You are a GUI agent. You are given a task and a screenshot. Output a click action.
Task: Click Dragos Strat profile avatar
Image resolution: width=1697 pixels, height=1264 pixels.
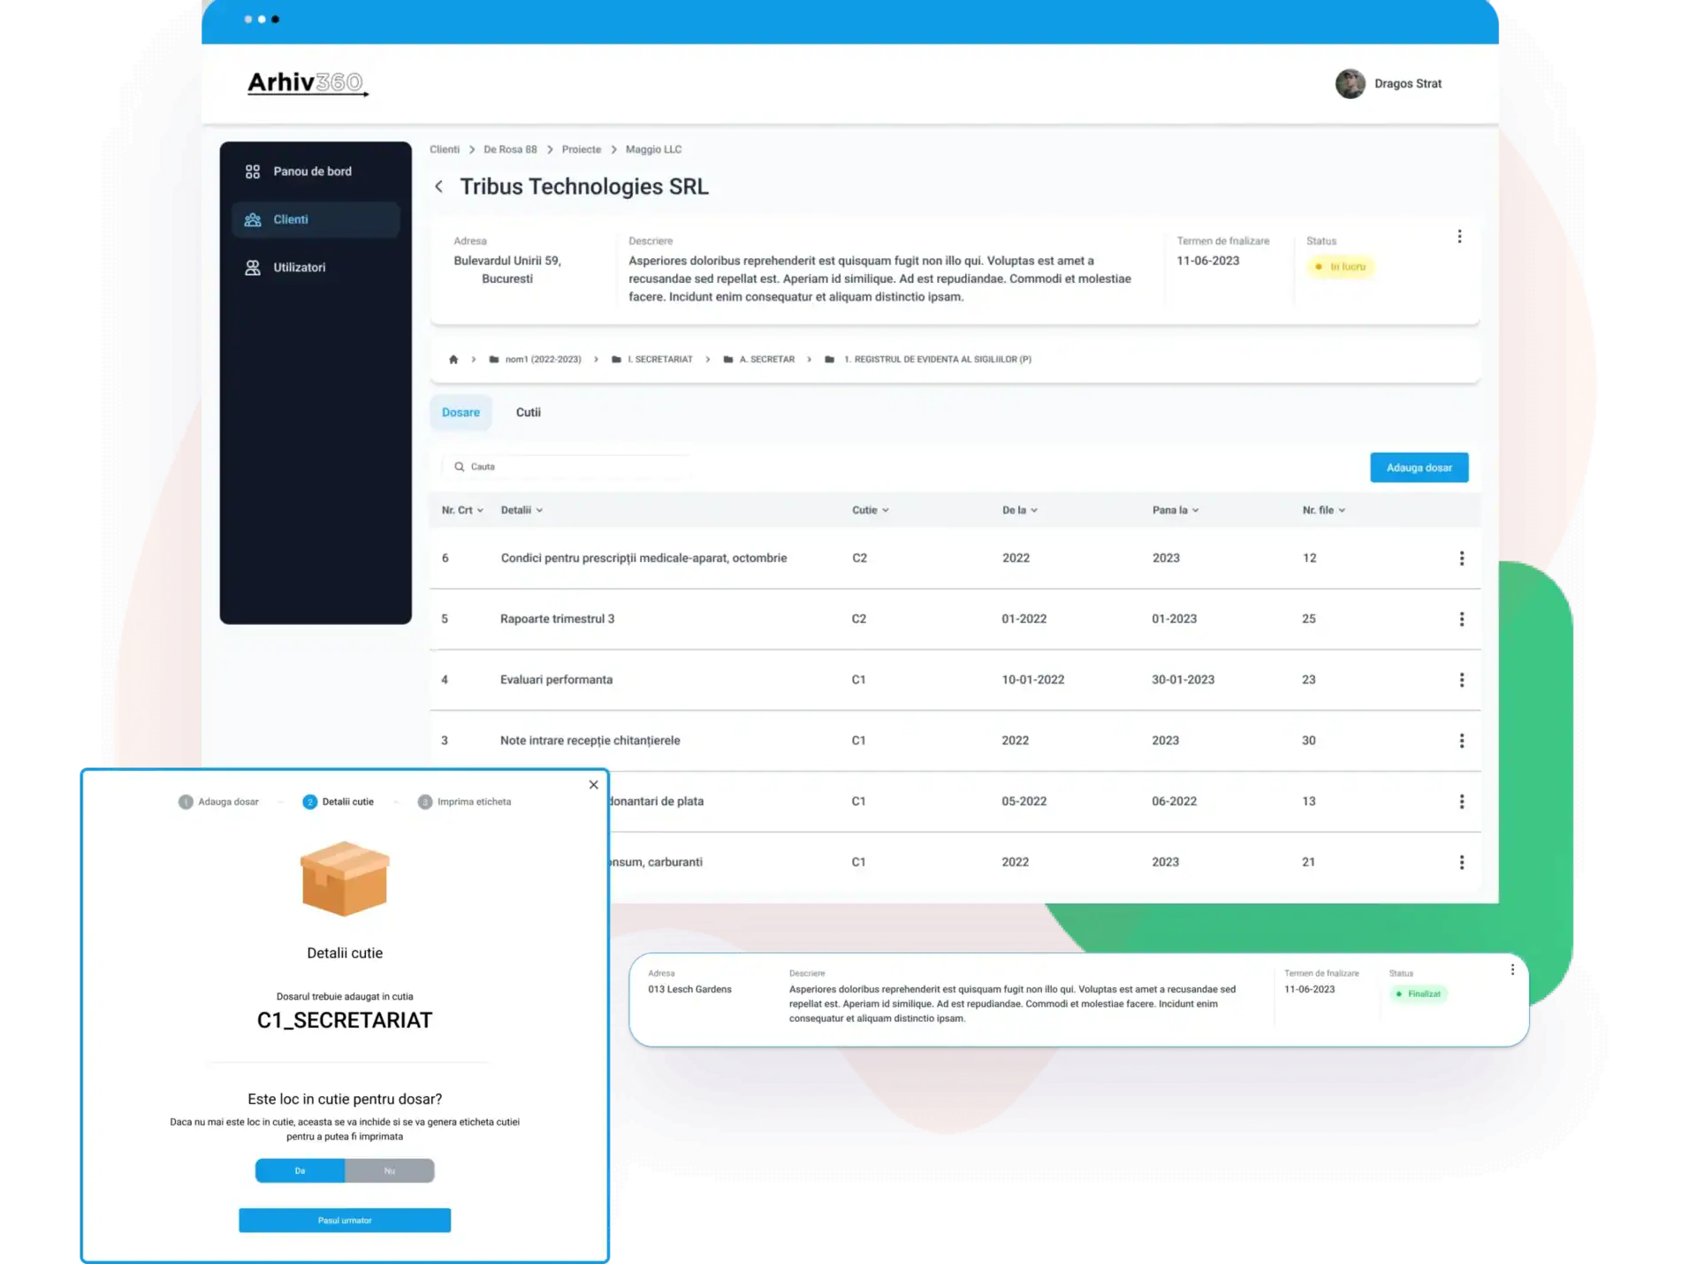click(1350, 84)
